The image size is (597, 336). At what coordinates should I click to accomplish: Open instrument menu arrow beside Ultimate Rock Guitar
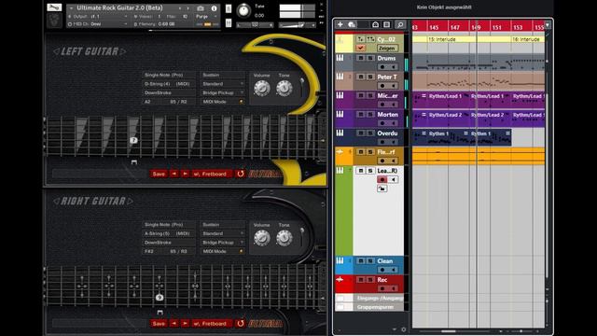pos(71,8)
